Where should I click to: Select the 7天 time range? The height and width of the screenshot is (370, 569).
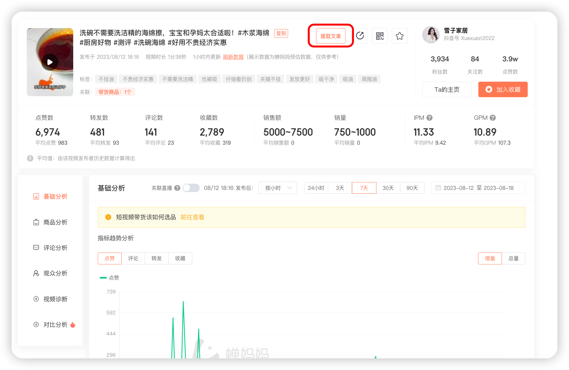click(x=364, y=188)
